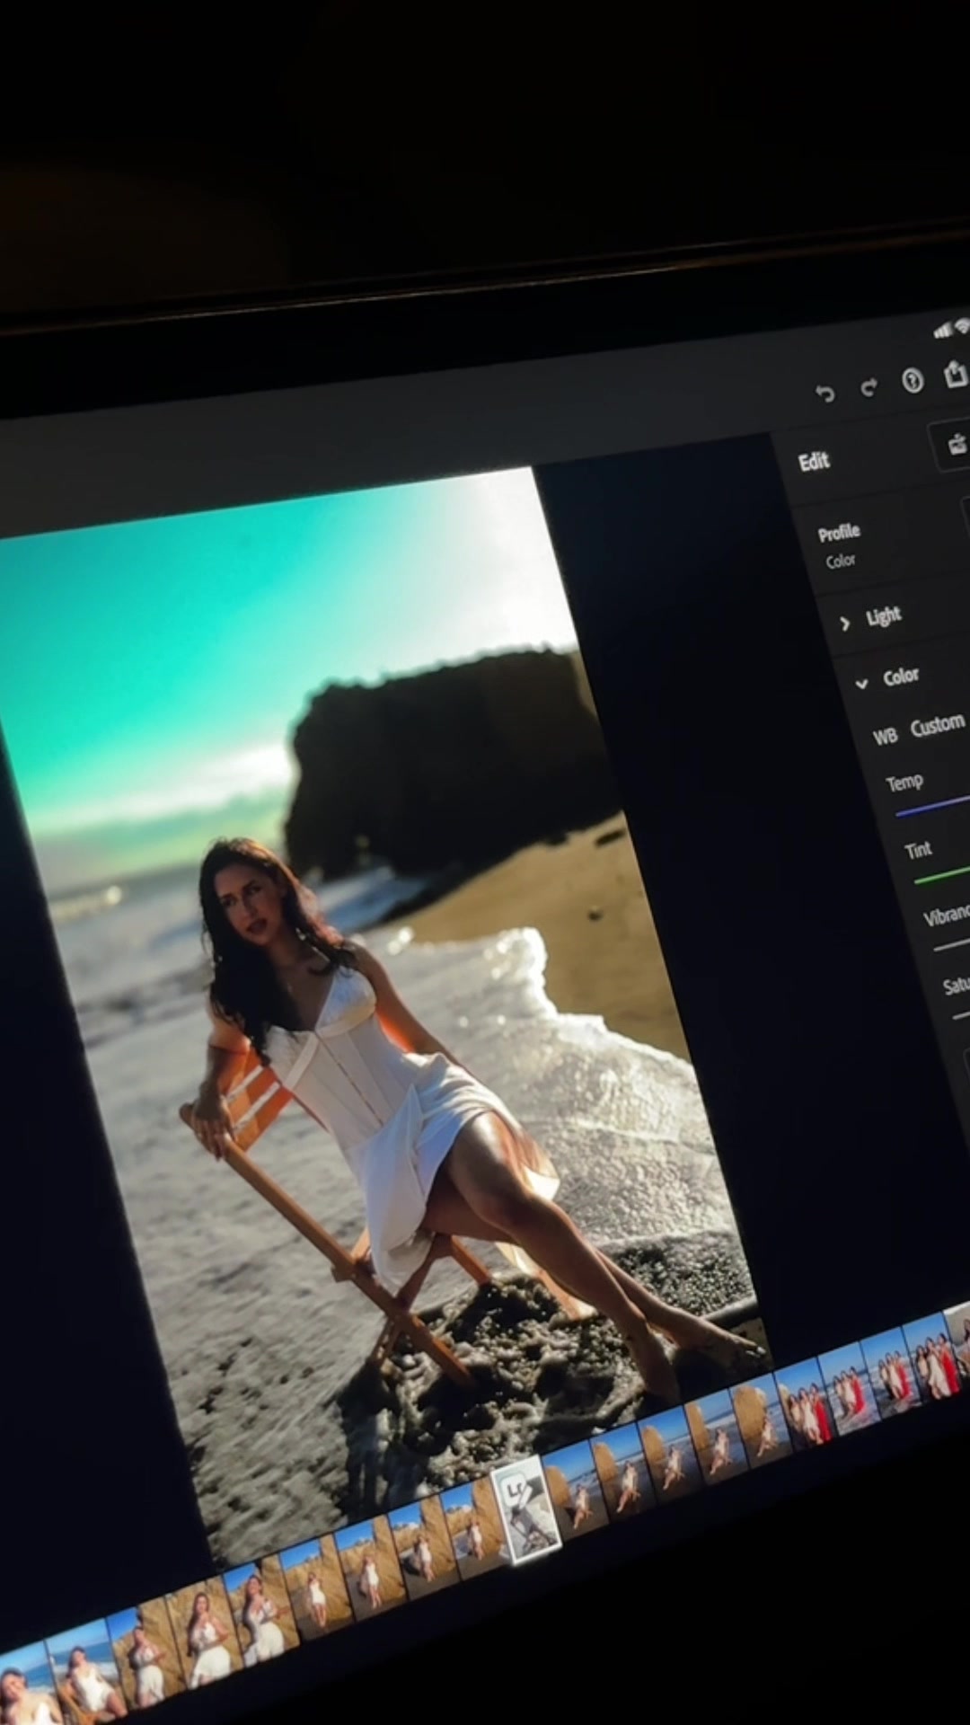The image size is (970, 1725).
Task: Undo the last edit
Action: (824, 393)
